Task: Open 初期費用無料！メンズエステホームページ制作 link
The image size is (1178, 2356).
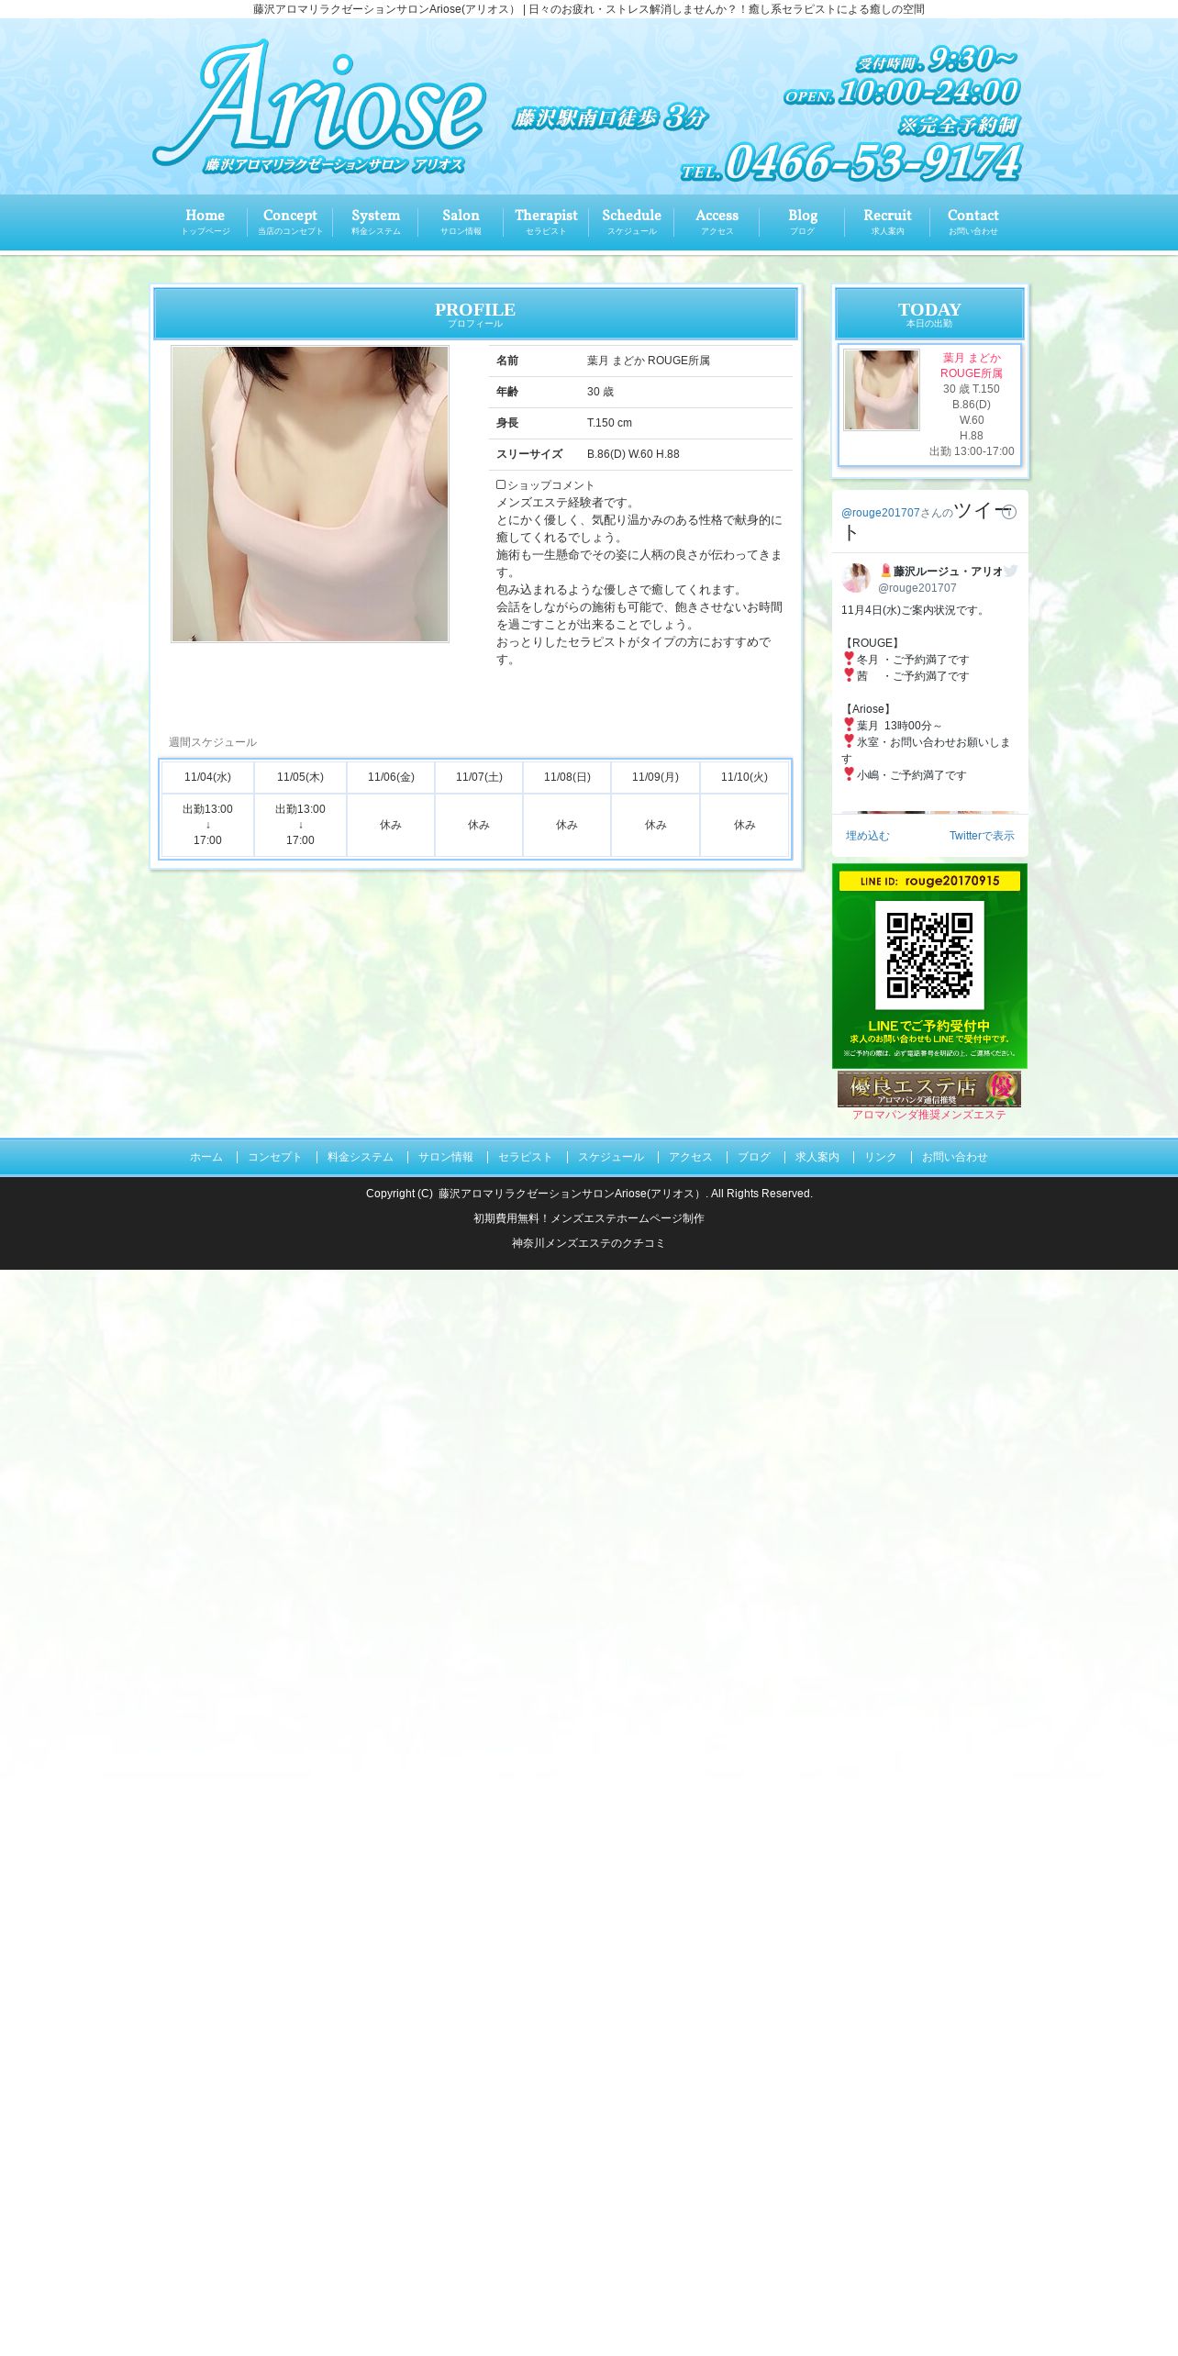Action: 589,1218
